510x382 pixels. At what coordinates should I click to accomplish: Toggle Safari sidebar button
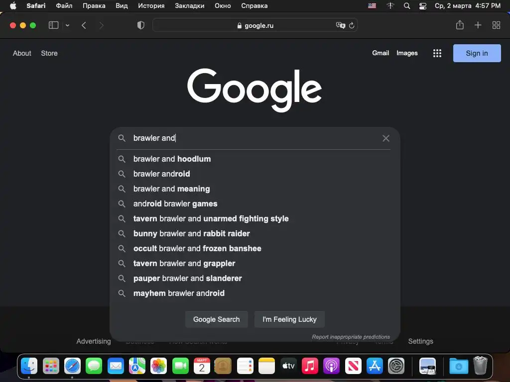click(53, 25)
